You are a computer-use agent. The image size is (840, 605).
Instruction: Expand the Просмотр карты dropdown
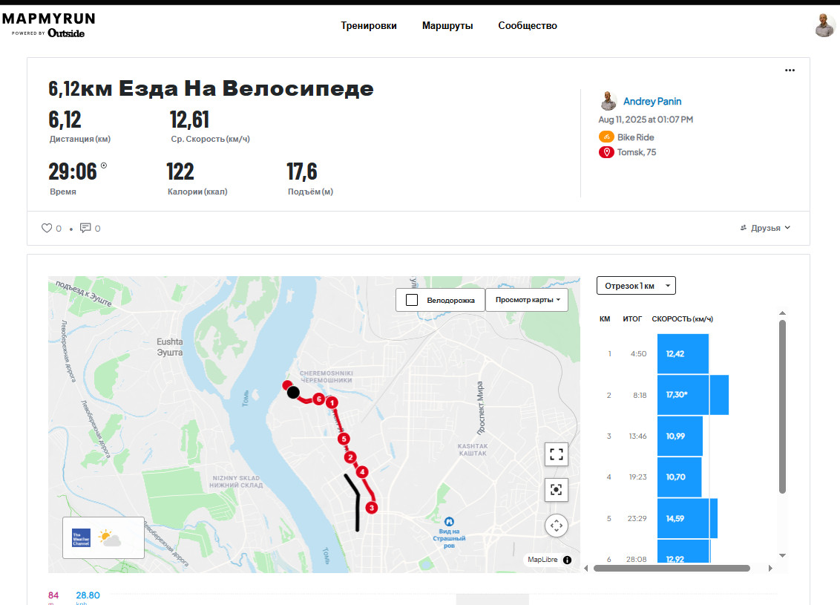pos(527,300)
